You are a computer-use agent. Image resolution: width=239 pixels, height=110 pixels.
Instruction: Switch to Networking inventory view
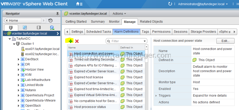[x=52, y=28]
